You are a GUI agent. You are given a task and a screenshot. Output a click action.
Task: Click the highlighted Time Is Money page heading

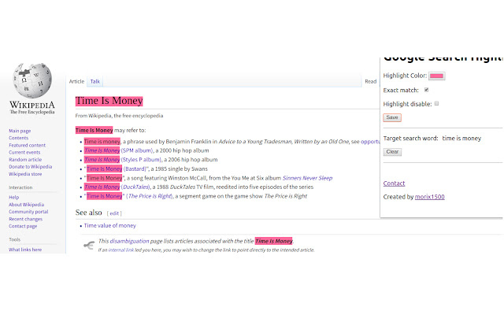pyautogui.click(x=109, y=101)
